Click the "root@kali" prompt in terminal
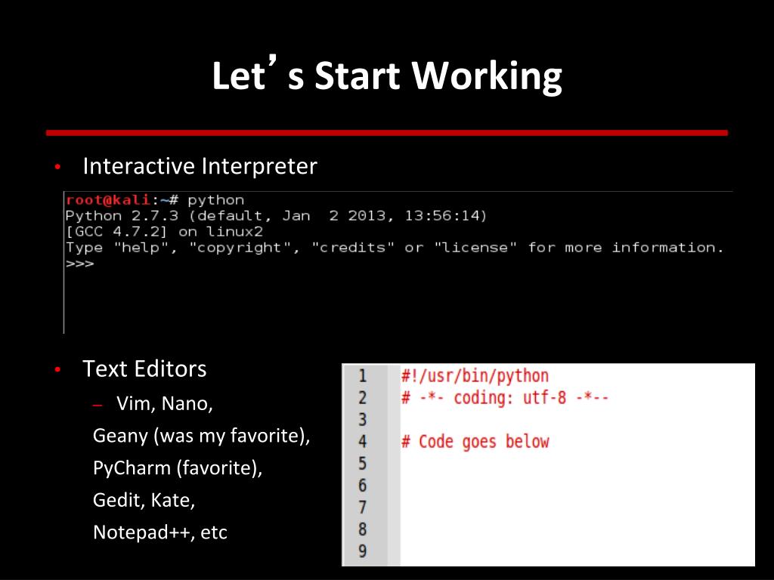The width and height of the screenshot is (774, 580). coord(107,199)
